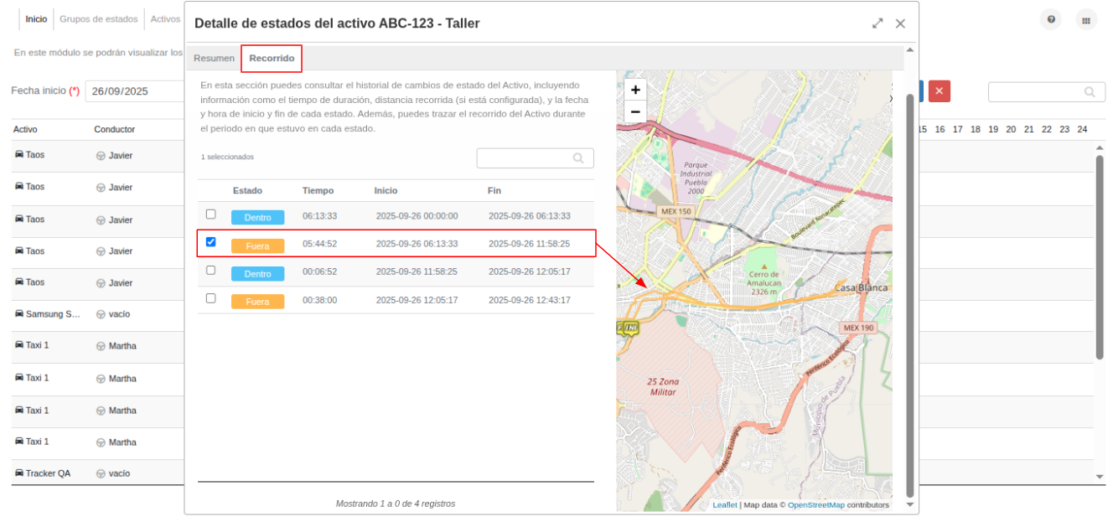Open the Leaflet attribution link
The image size is (1113, 522).
tap(725, 504)
